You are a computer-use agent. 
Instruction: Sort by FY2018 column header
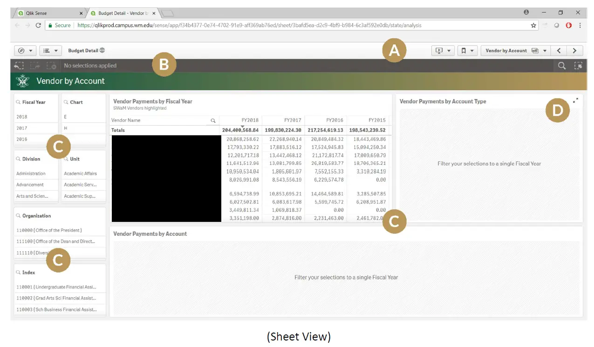241,120
